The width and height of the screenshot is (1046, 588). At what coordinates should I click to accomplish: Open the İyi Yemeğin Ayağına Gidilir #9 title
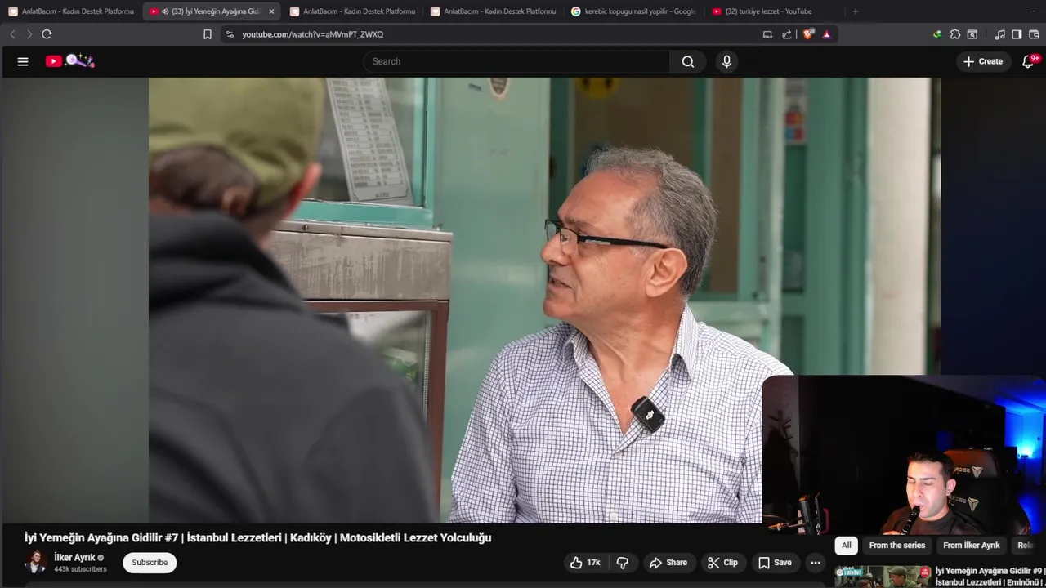pos(990,577)
